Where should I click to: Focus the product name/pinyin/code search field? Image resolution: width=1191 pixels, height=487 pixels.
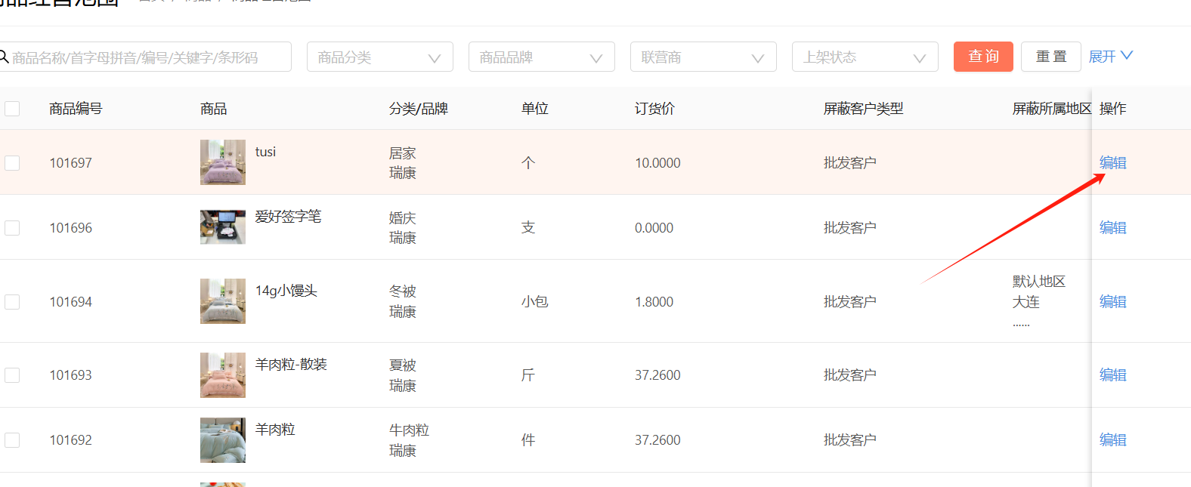145,57
